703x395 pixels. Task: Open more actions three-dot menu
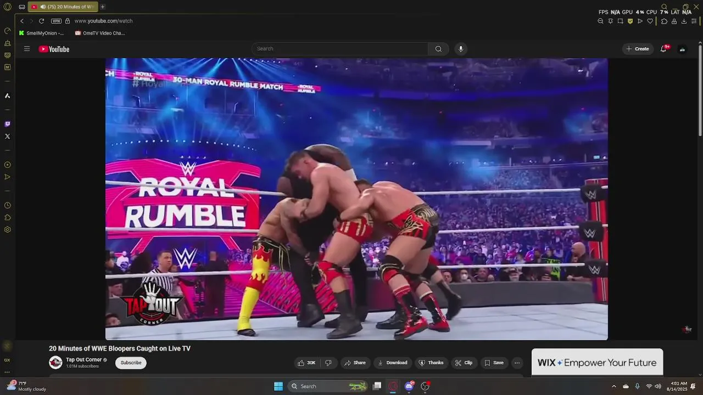(517, 363)
